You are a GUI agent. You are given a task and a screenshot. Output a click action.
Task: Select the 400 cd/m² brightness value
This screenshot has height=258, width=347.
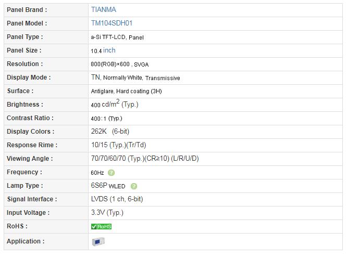[115, 104]
